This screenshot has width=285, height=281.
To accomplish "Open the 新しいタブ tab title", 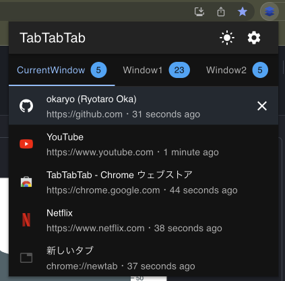I will pos(70,251).
